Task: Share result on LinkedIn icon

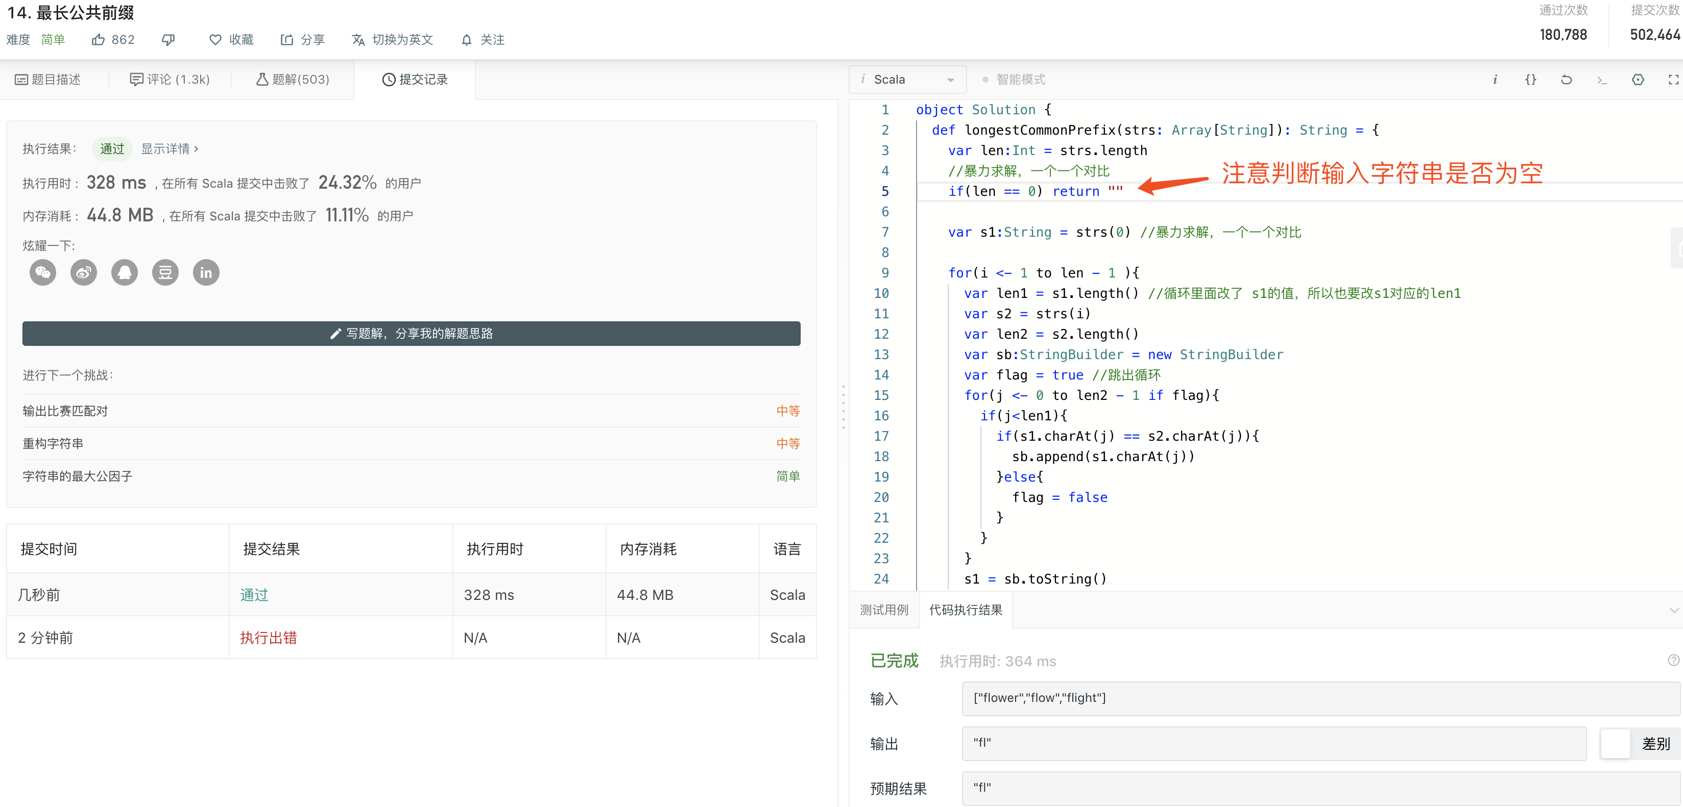Action: (206, 273)
